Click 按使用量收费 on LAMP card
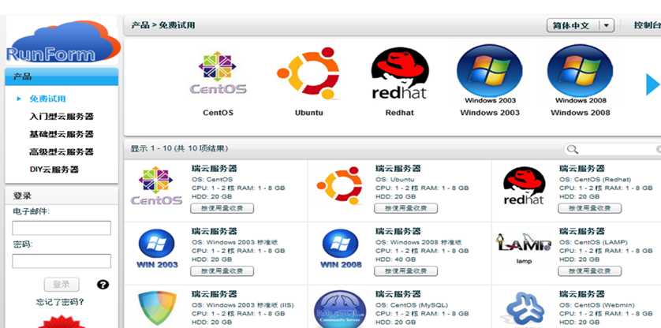Viewport: 661px width, 328px height. point(590,271)
